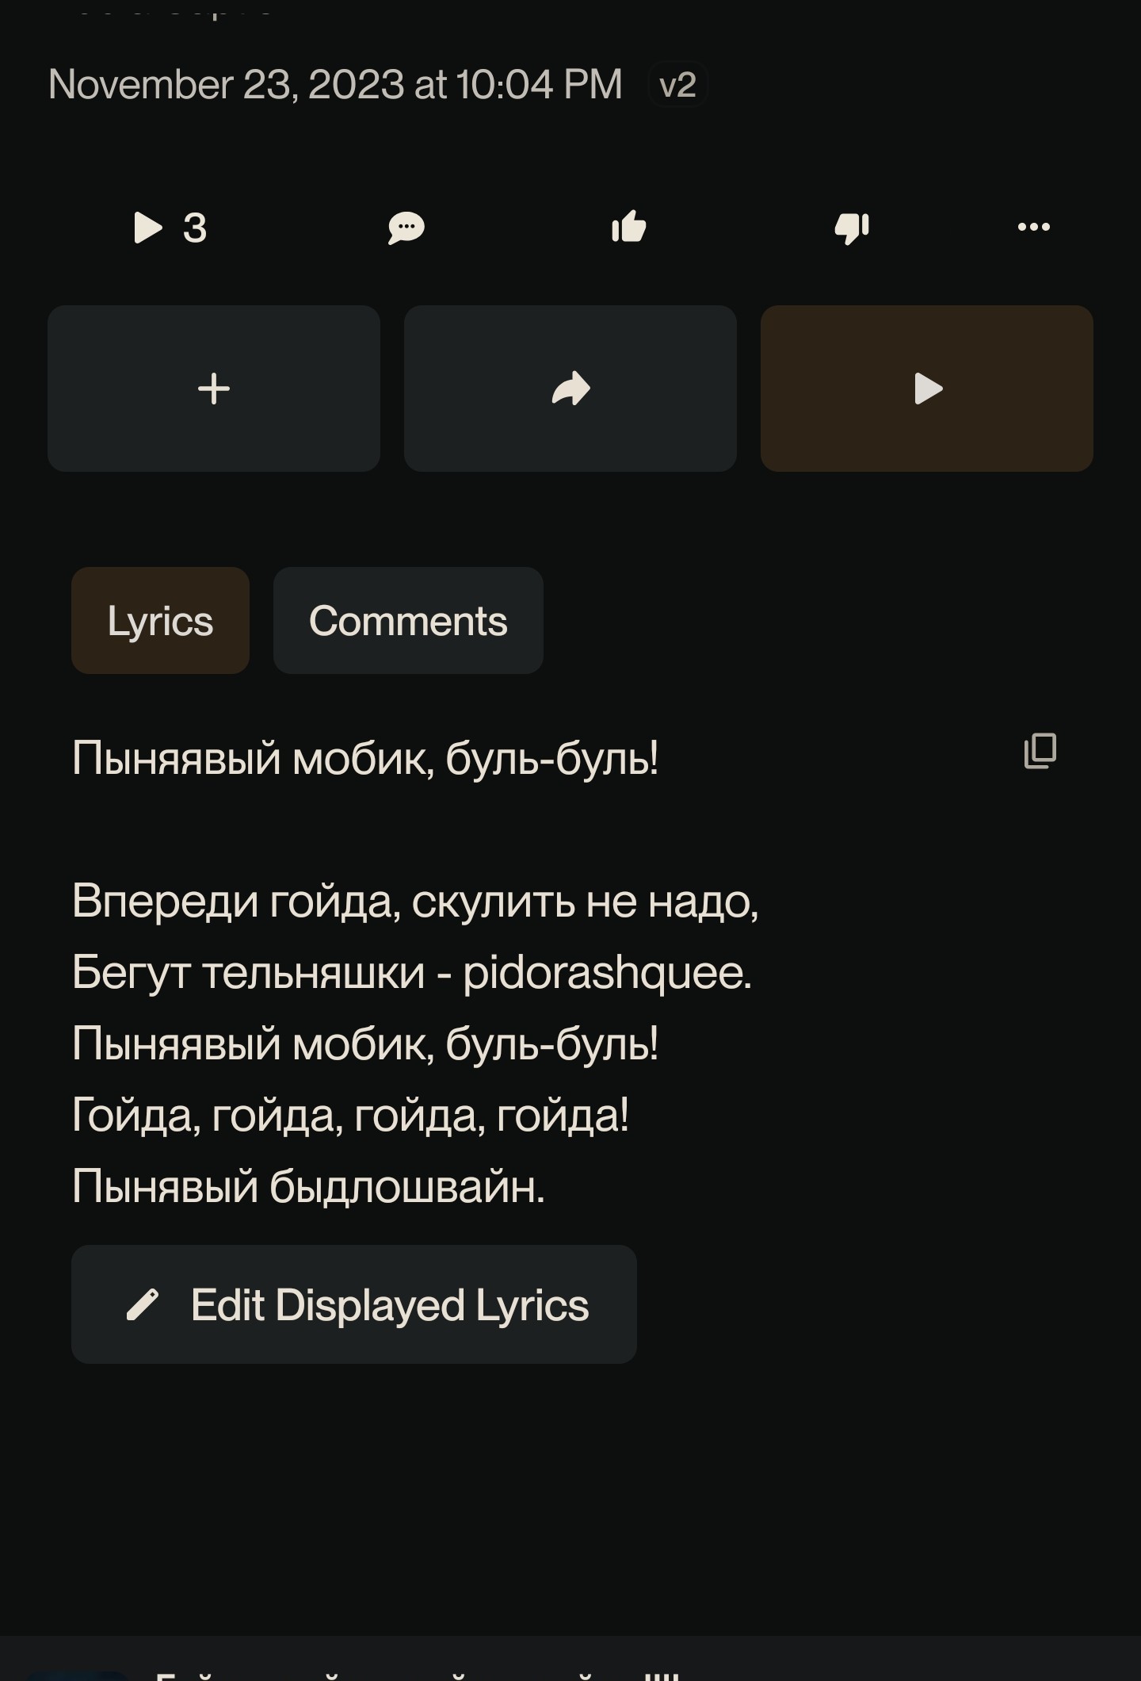Open comments via the speech bubble icon

tap(406, 228)
